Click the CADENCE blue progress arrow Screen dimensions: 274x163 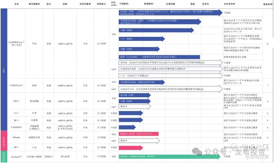(x=127, y=127)
